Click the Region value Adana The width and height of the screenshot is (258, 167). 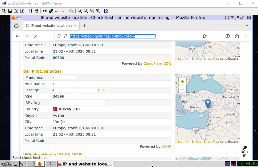click(x=58, y=116)
